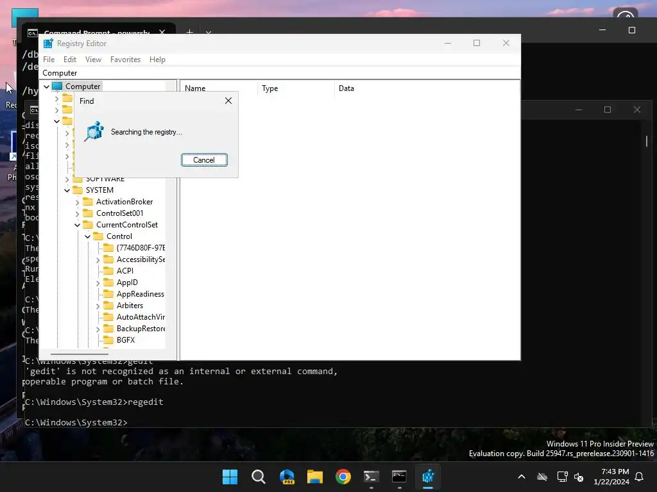Open the Favorites menu in Registry Editor
Screen dimensions: 657x492
pos(125,60)
